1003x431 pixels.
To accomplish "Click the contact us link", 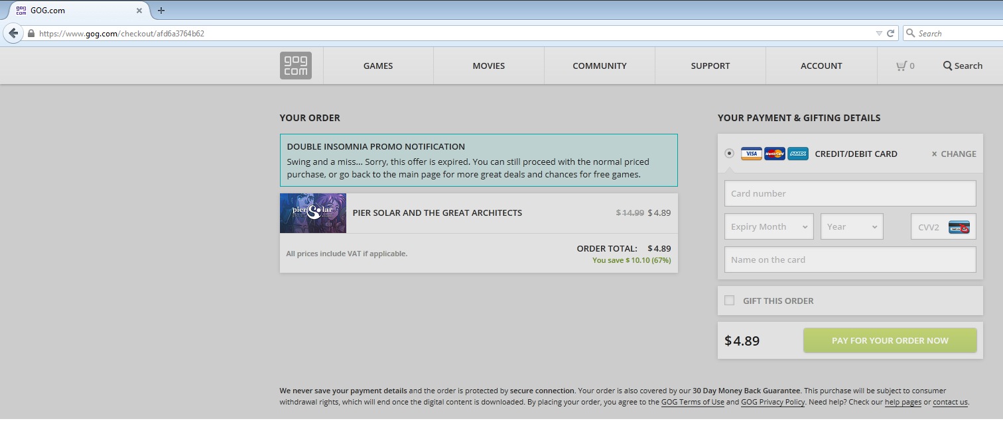I will click(x=950, y=402).
